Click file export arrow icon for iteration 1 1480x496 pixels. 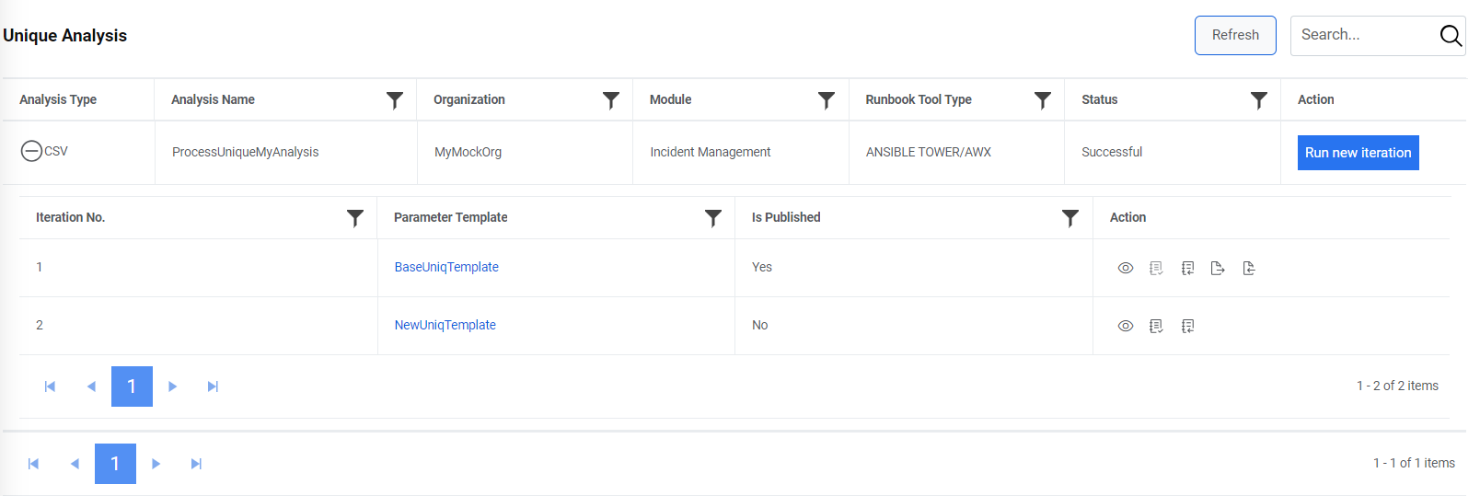[x=1218, y=268]
